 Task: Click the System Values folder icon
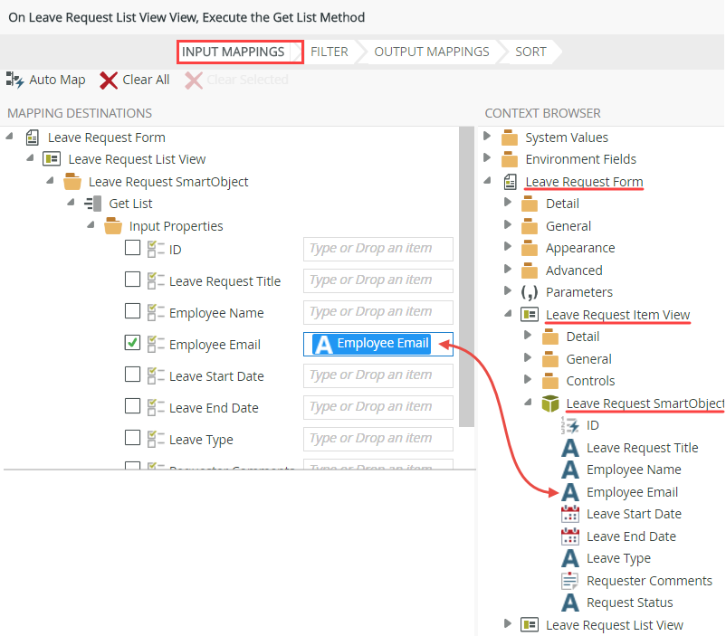(508, 136)
